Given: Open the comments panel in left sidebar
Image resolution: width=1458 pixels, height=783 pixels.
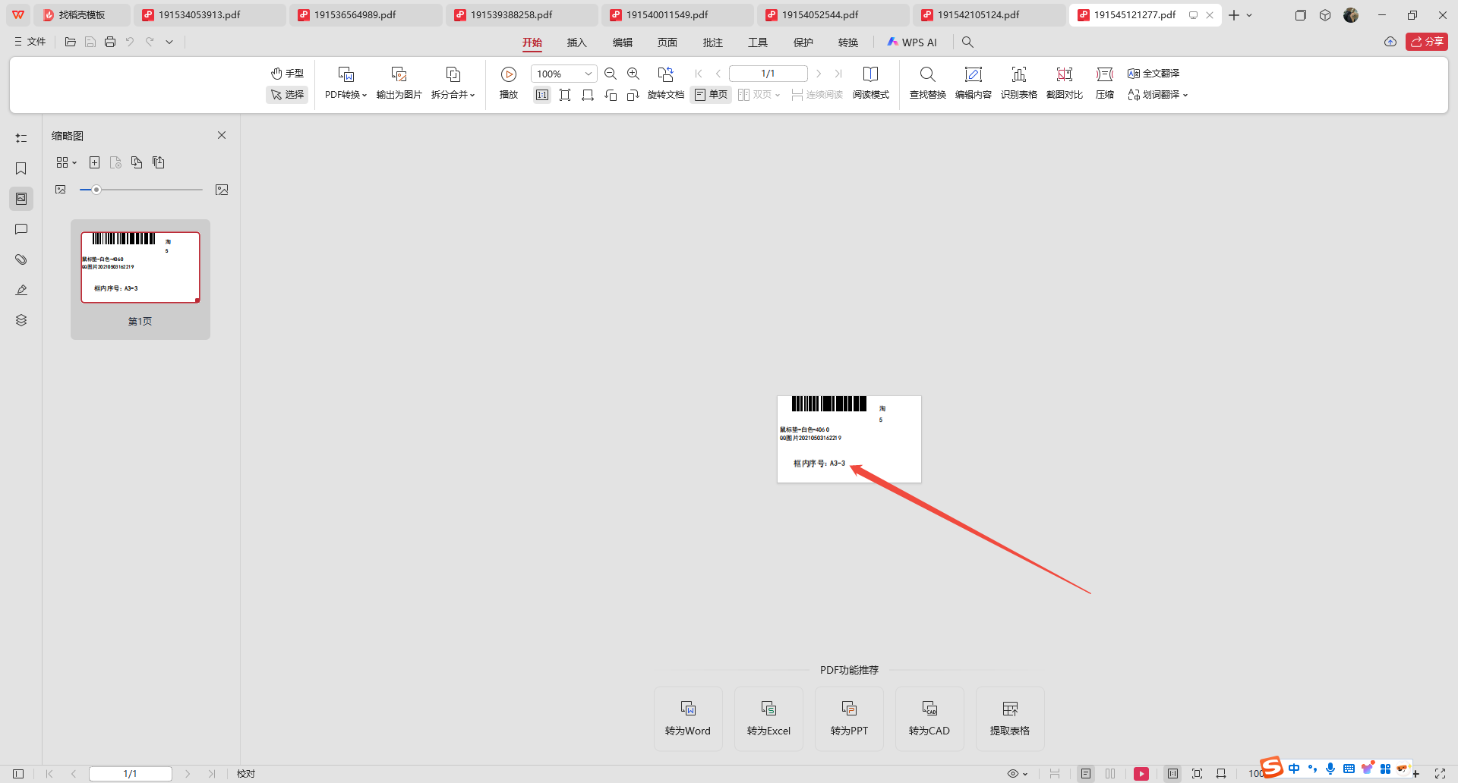Looking at the screenshot, I should [21, 229].
